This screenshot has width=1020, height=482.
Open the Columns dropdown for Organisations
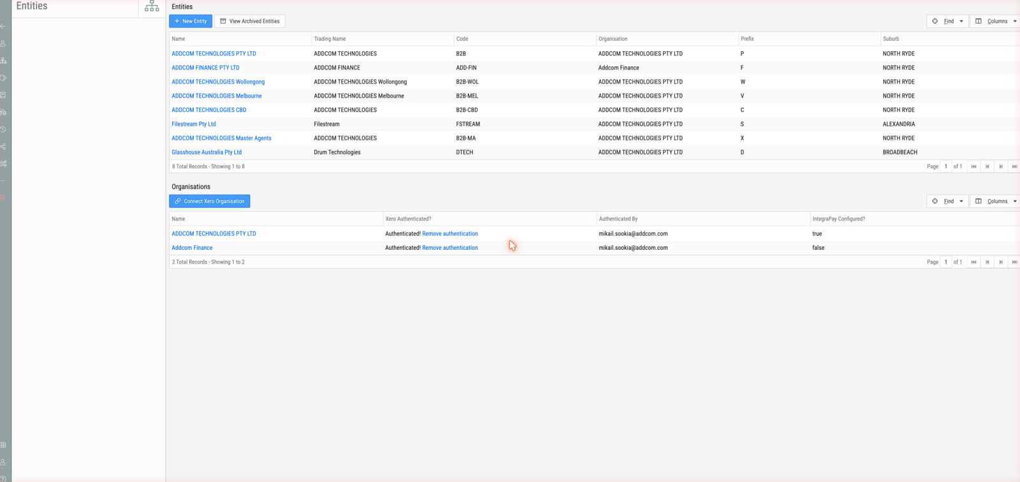click(996, 201)
